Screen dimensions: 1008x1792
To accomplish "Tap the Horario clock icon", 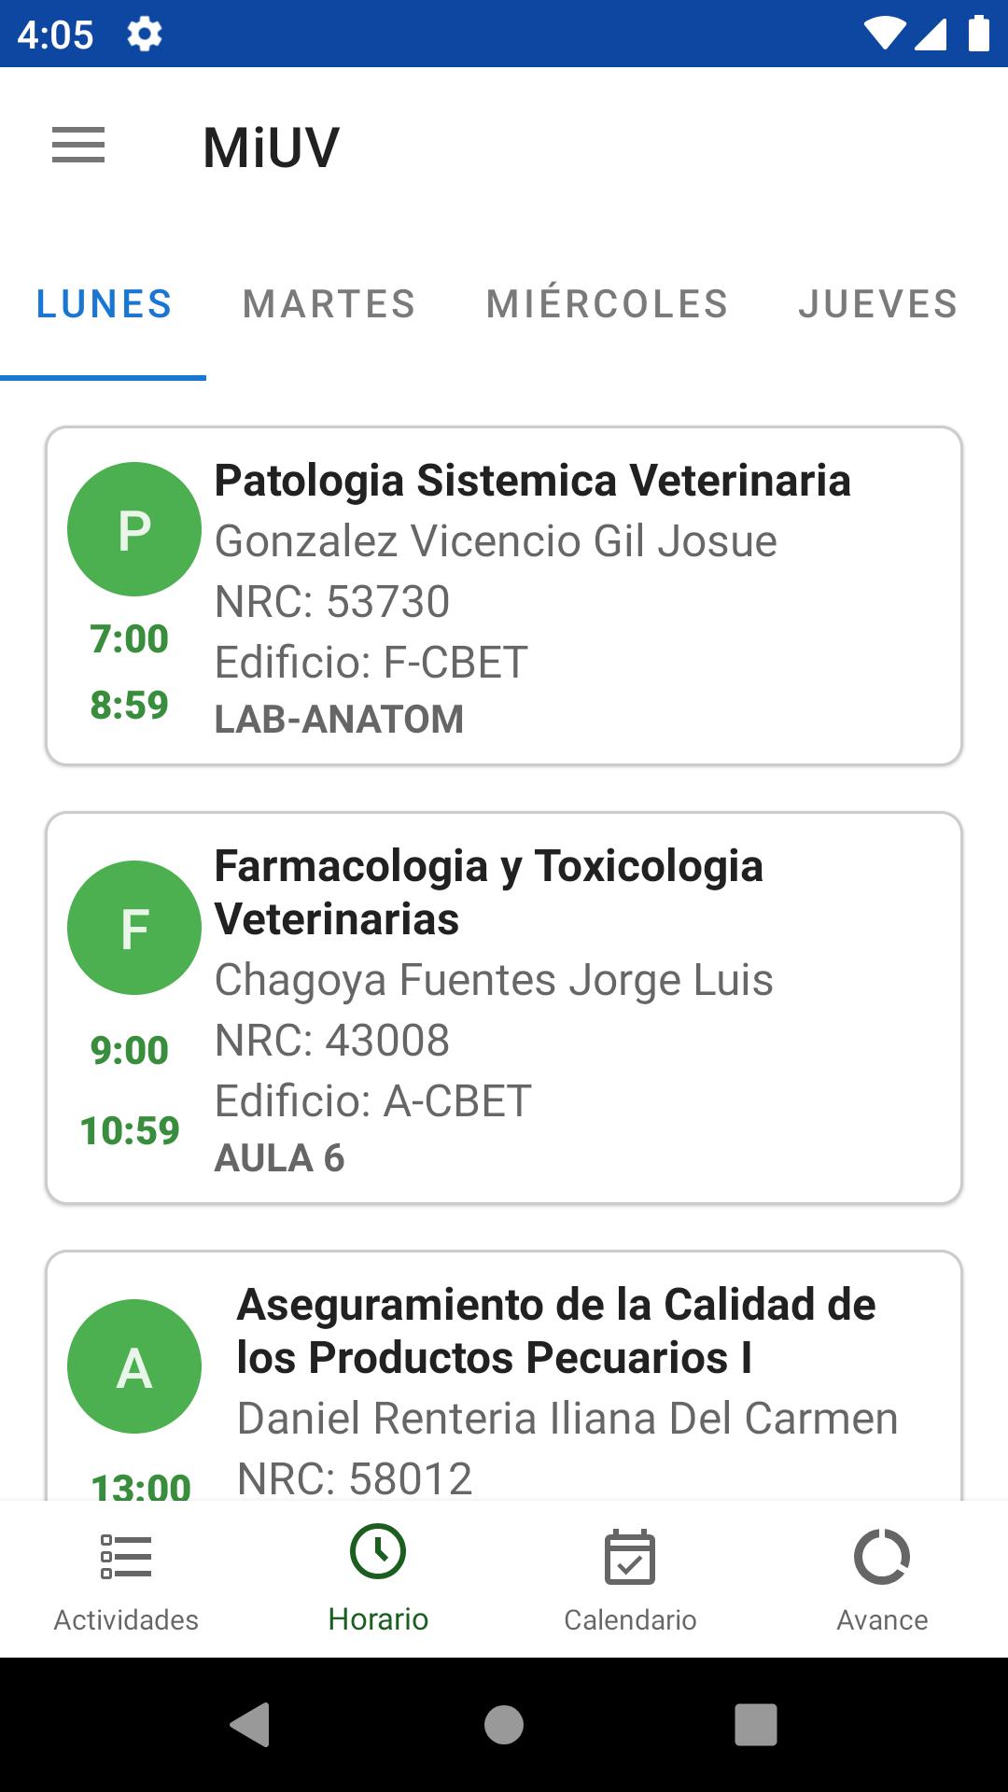I will (x=378, y=1552).
